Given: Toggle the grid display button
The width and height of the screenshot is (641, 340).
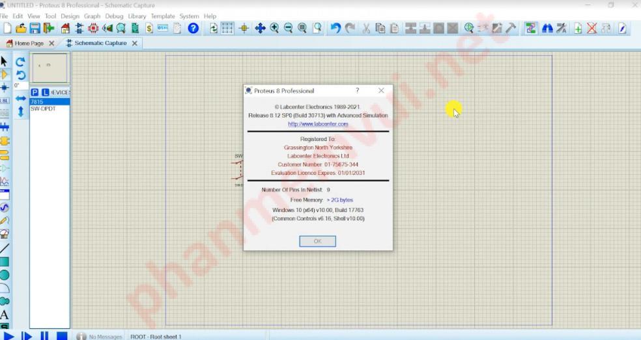Looking at the screenshot, I should pos(227,28).
